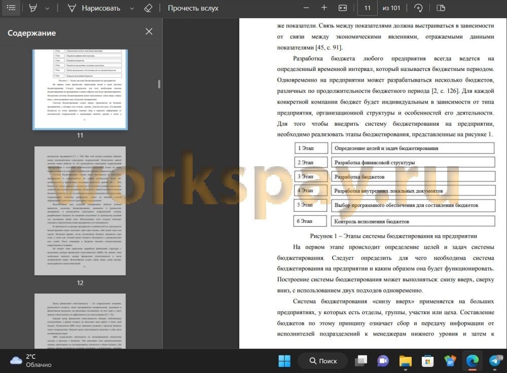Click the Поиск taskbar search box
The width and height of the screenshot is (507, 373).
(322, 361)
